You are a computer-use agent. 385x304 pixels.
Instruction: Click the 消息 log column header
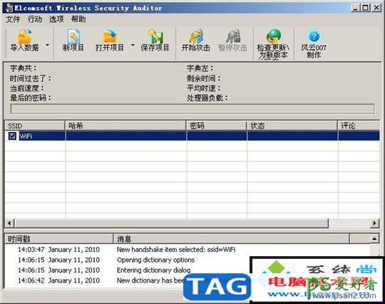click(231, 238)
